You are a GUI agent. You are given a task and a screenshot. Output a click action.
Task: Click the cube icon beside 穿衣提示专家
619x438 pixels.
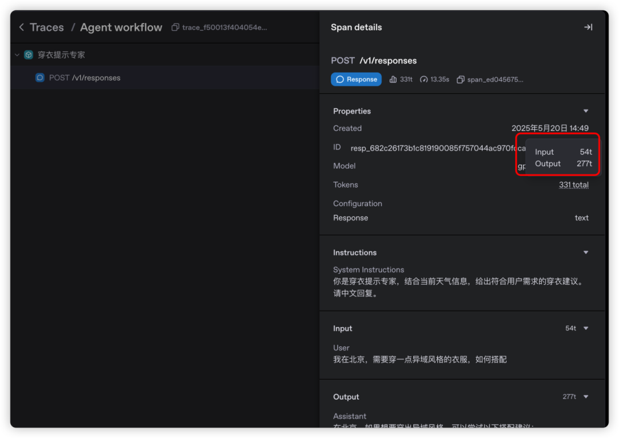[x=28, y=54]
